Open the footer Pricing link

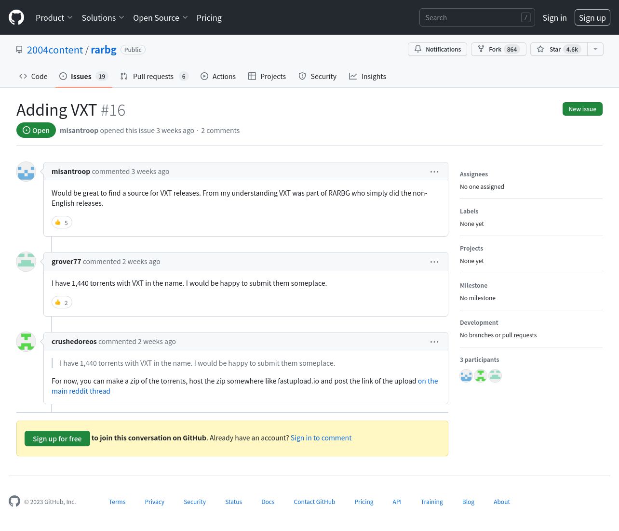point(364,502)
